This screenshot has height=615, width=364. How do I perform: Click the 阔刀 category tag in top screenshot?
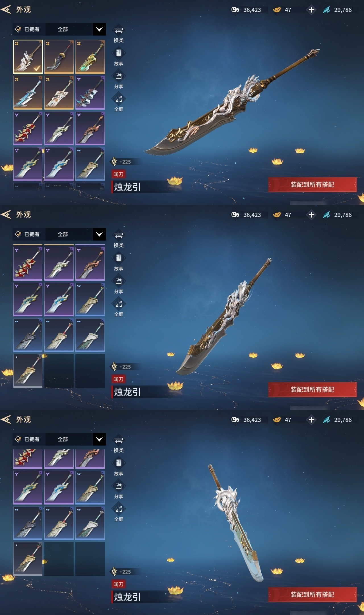click(118, 174)
